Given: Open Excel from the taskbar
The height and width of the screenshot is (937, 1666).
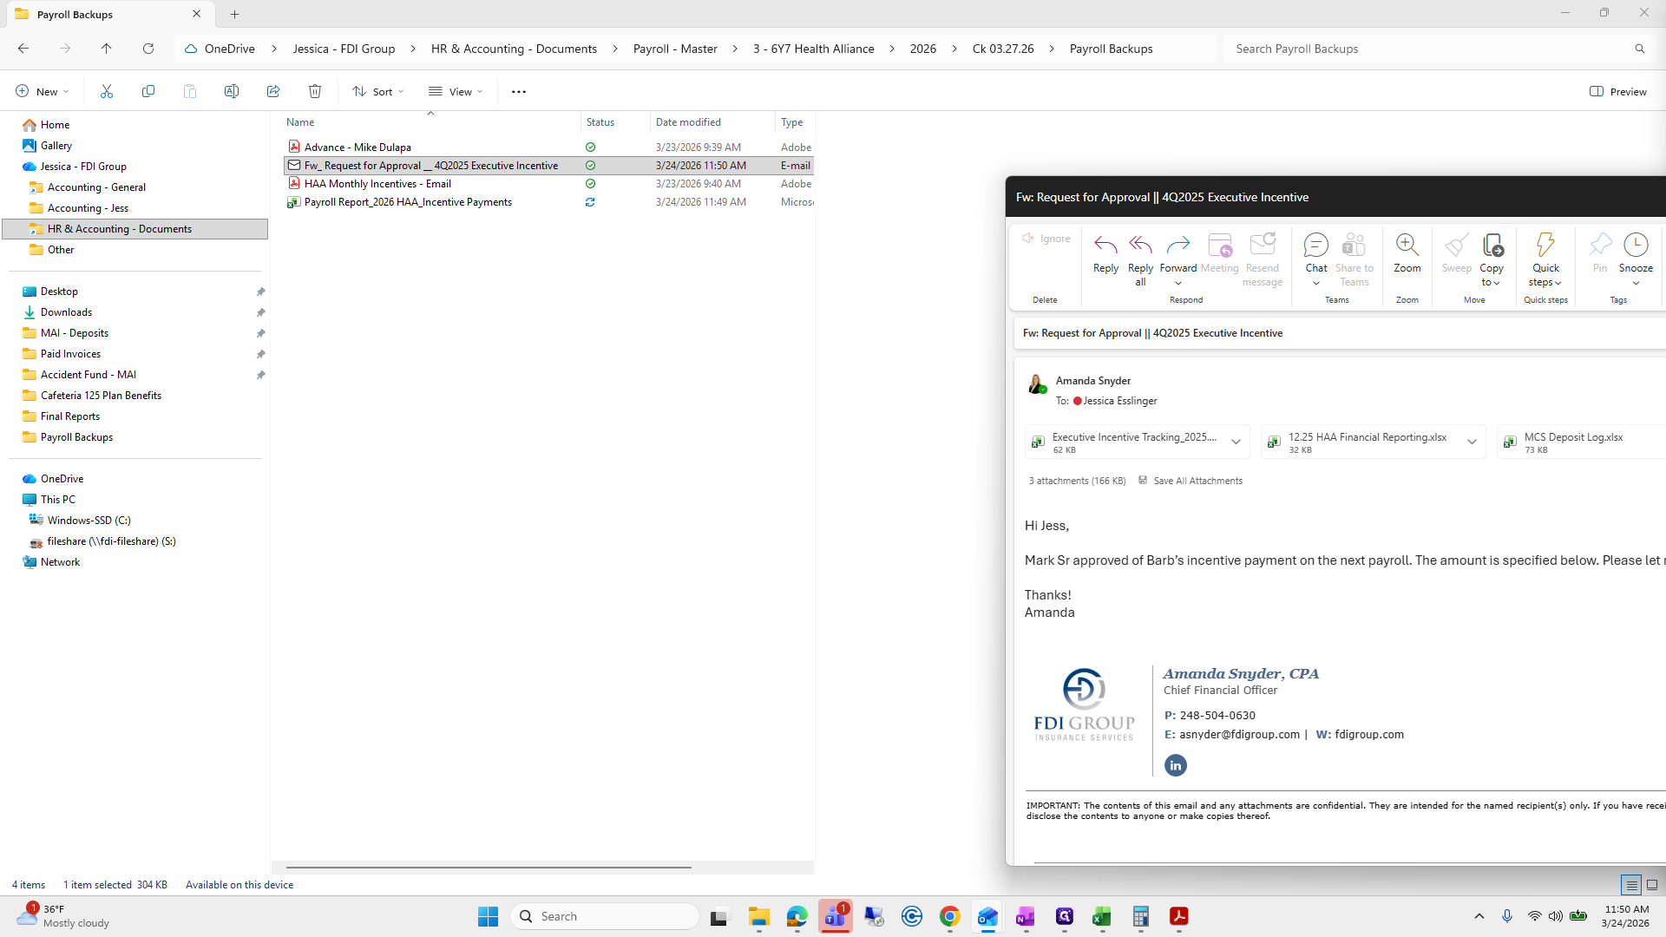Looking at the screenshot, I should (1102, 916).
